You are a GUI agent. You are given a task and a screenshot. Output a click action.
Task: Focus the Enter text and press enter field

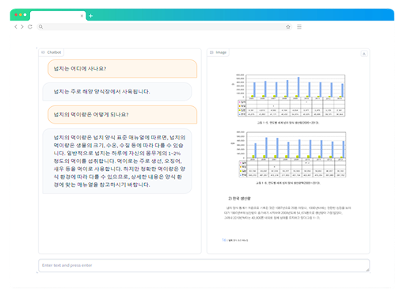(x=203, y=265)
